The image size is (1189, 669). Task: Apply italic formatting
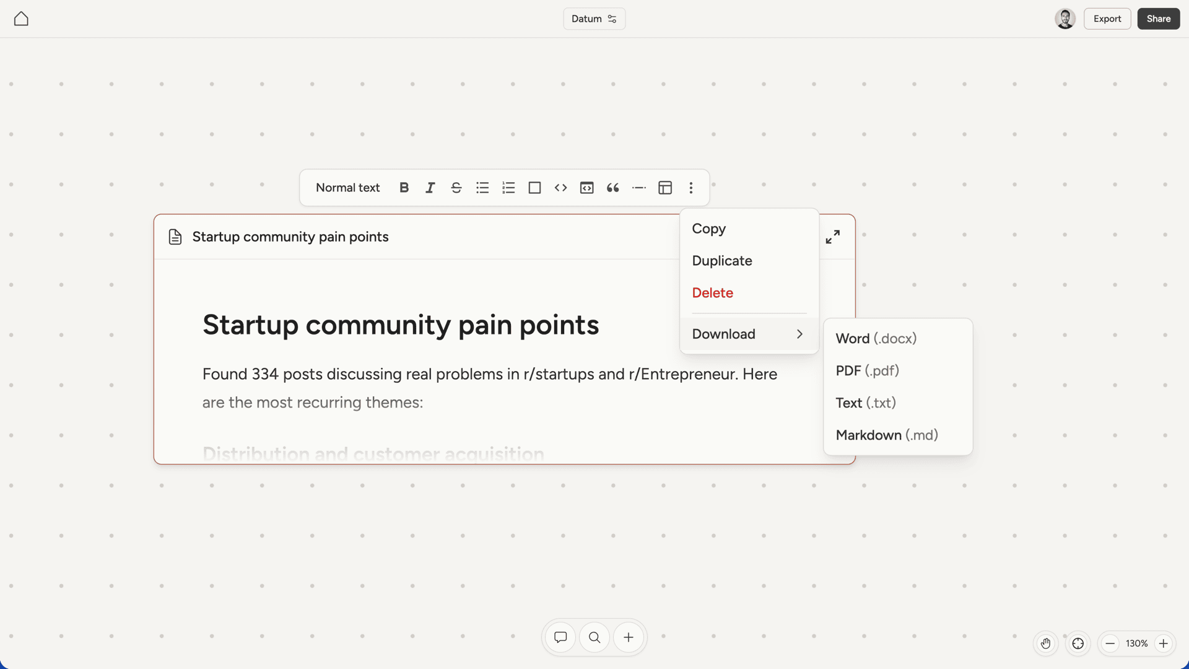(x=430, y=188)
